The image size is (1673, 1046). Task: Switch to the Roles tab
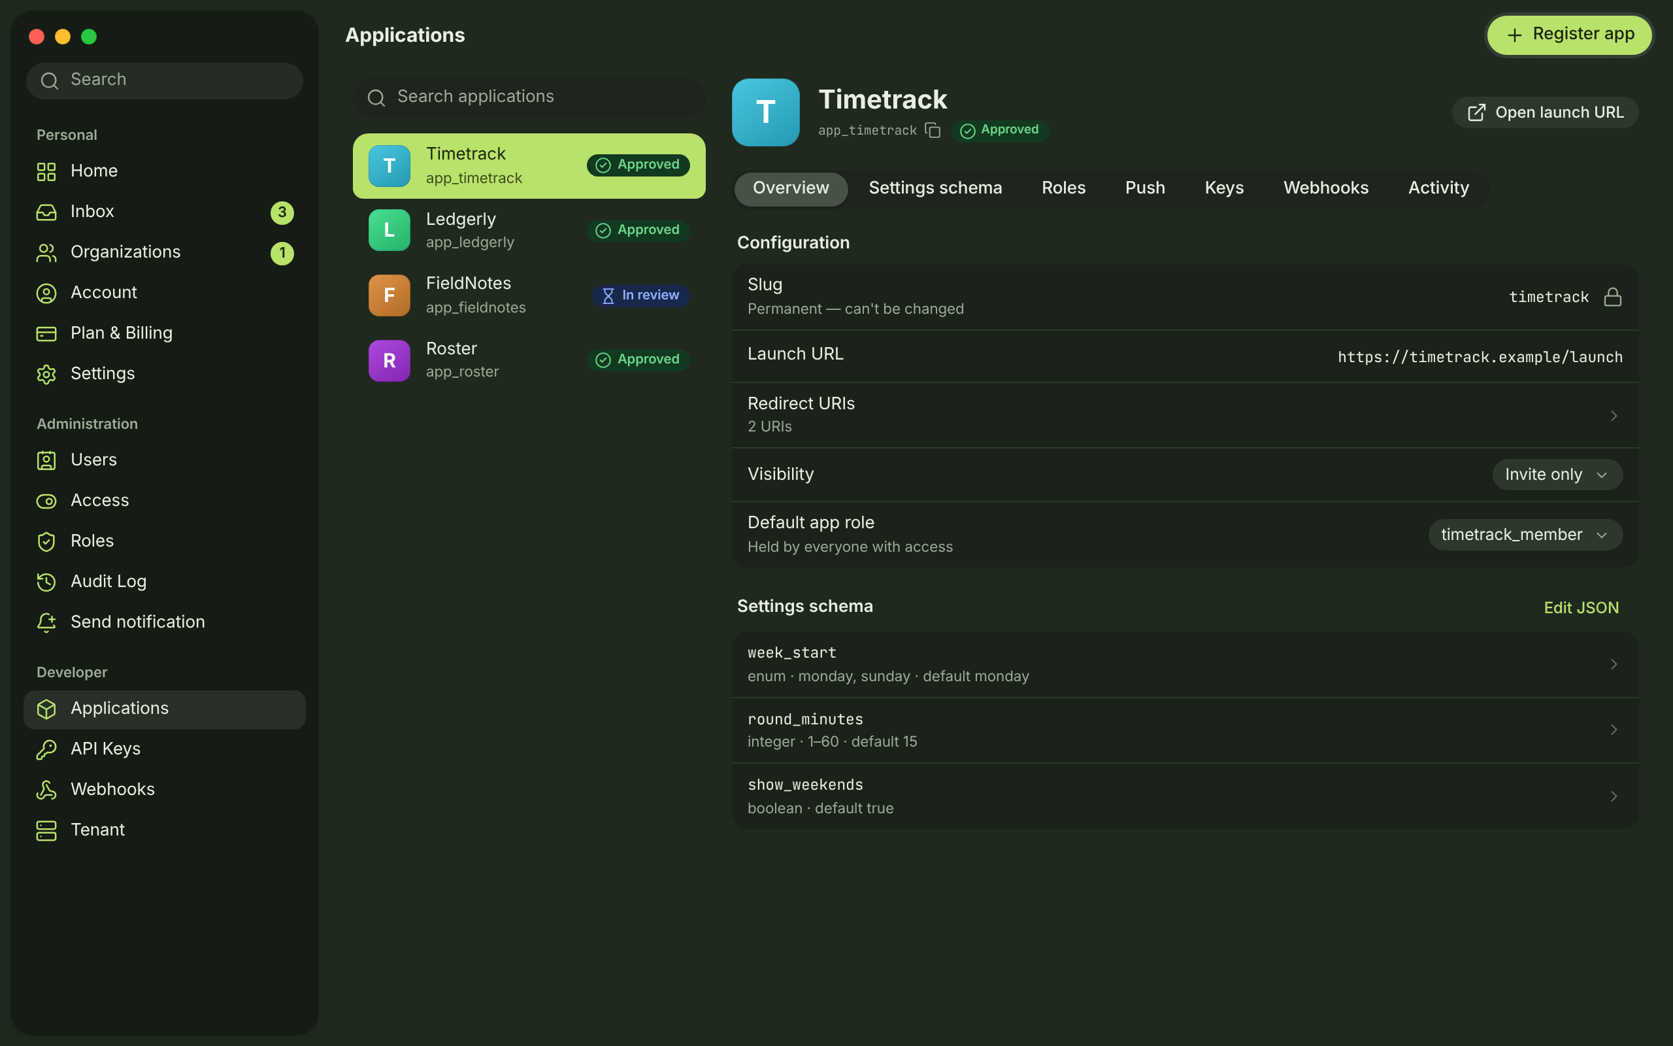tap(1063, 188)
